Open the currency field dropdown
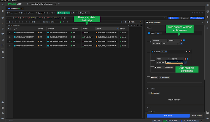Image resolution: width=210 pixels, height=122 pixels. tap(159, 40)
